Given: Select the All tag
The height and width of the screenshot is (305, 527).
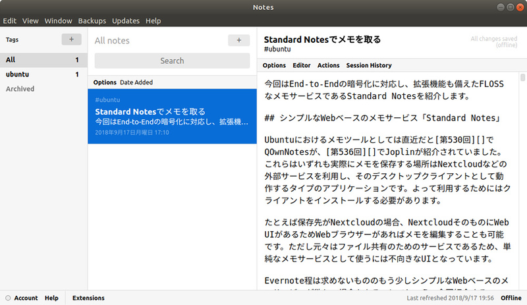Looking at the screenshot, I should [43, 60].
